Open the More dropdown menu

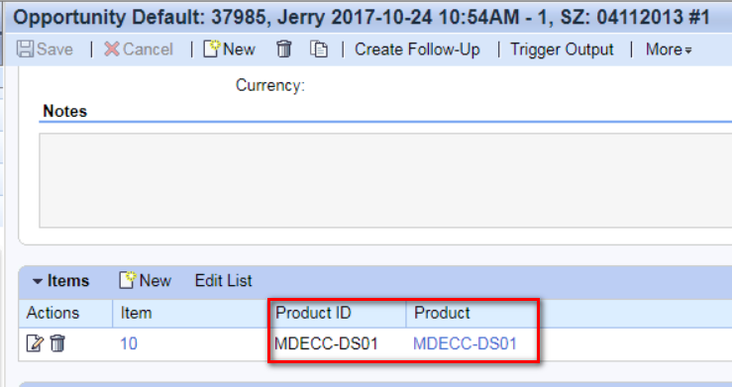668,48
